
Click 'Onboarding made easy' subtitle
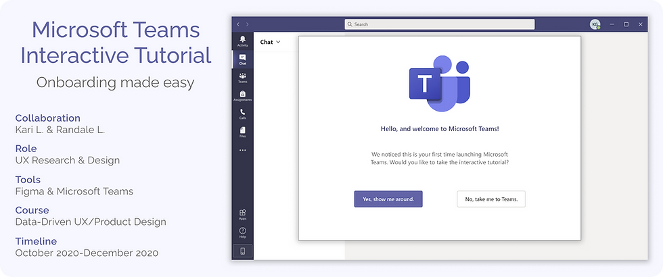click(x=116, y=82)
